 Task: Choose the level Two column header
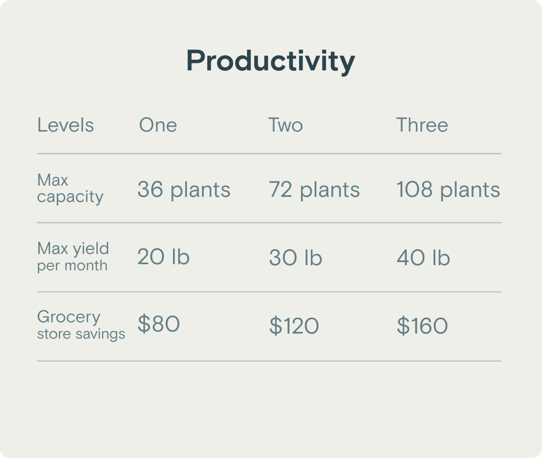(x=285, y=125)
